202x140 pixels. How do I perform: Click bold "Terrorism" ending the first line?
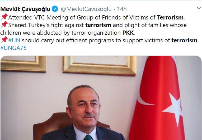coord(170,17)
